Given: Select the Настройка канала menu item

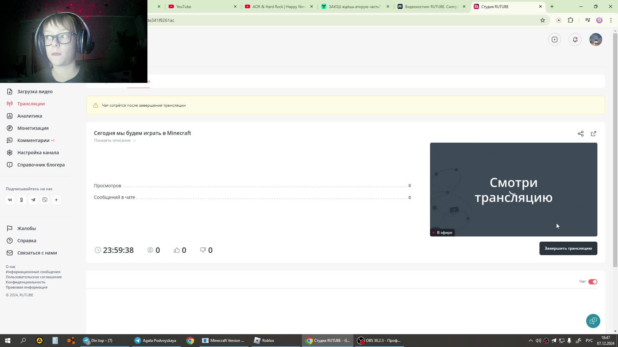Looking at the screenshot, I should tap(38, 152).
